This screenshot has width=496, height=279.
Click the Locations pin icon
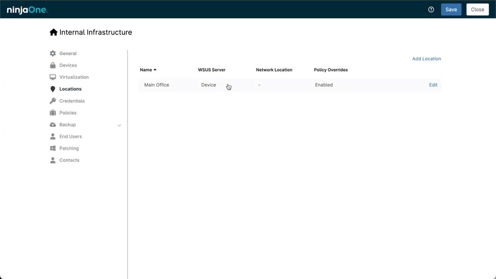click(x=52, y=88)
